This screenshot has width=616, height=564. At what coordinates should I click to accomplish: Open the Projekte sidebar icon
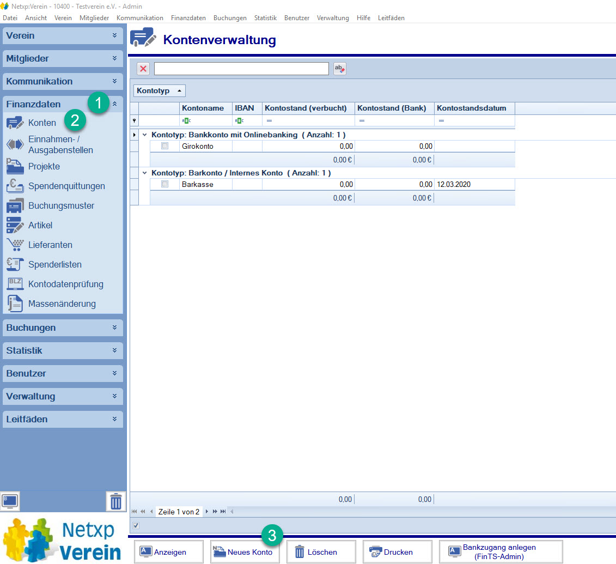[x=15, y=166]
